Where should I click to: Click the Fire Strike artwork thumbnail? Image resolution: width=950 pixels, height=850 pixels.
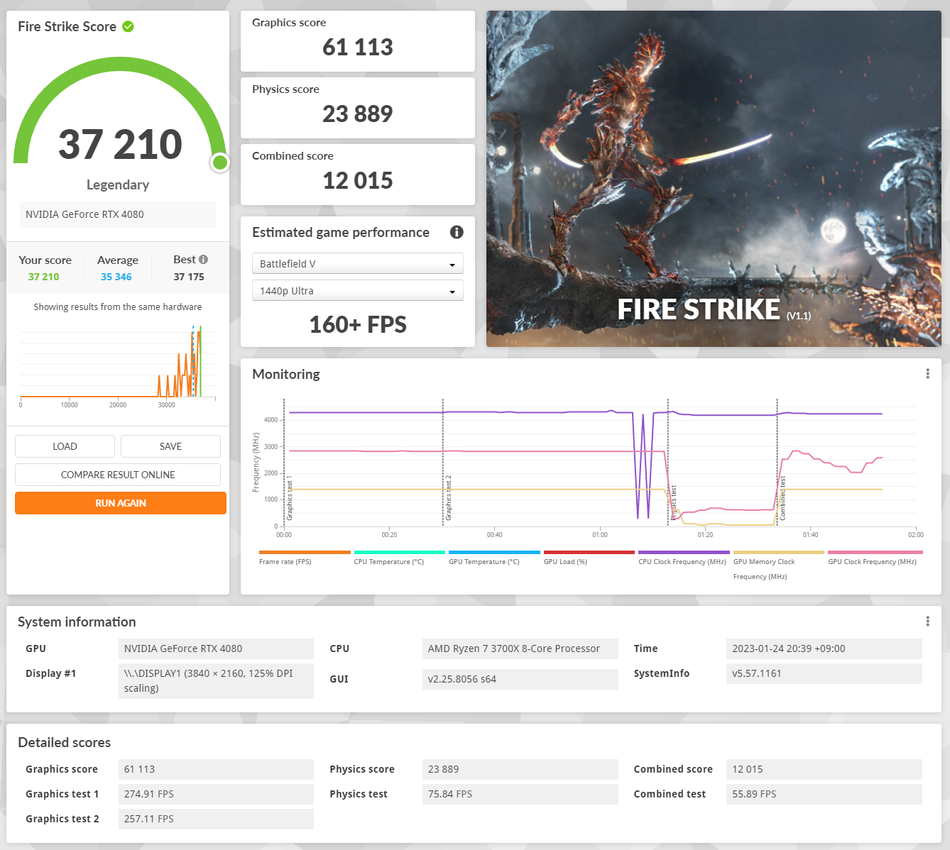[714, 179]
